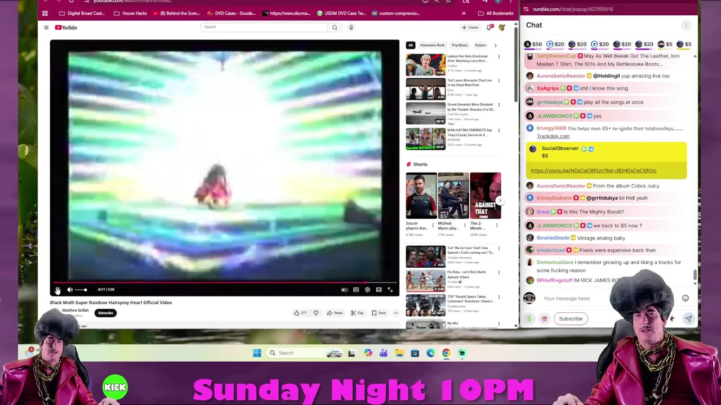Mute the video with the speaker icon
This screenshot has height=405, width=721.
[70, 290]
